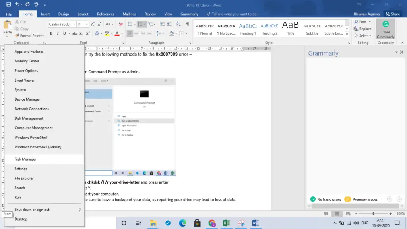Image resolution: width=407 pixels, height=229 pixels.
Task: Apply the Normal style
Action: point(205,29)
